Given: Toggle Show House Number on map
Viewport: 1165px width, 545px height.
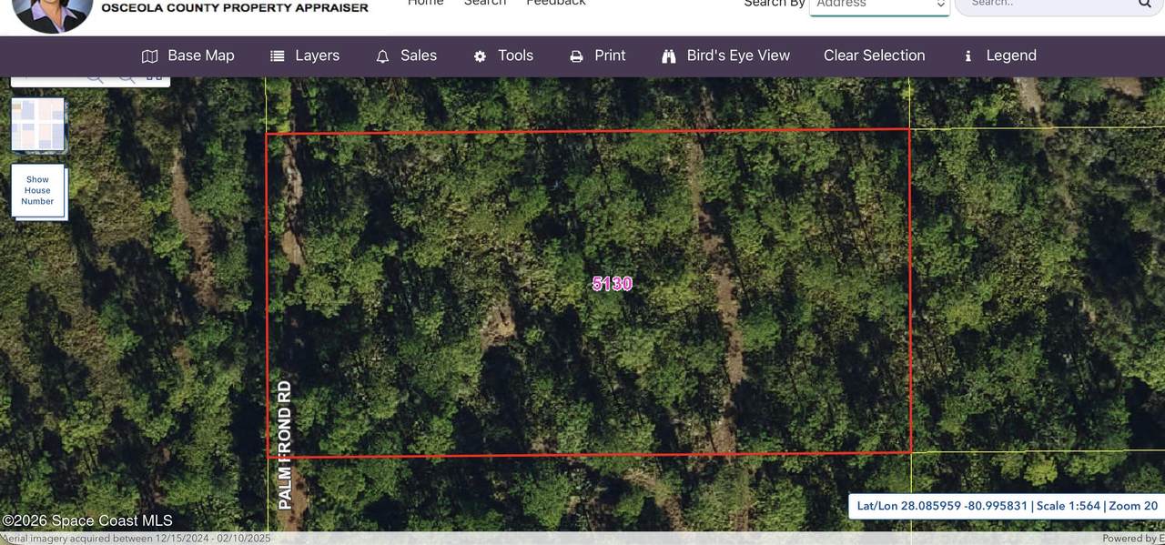Looking at the screenshot, I should [38, 191].
